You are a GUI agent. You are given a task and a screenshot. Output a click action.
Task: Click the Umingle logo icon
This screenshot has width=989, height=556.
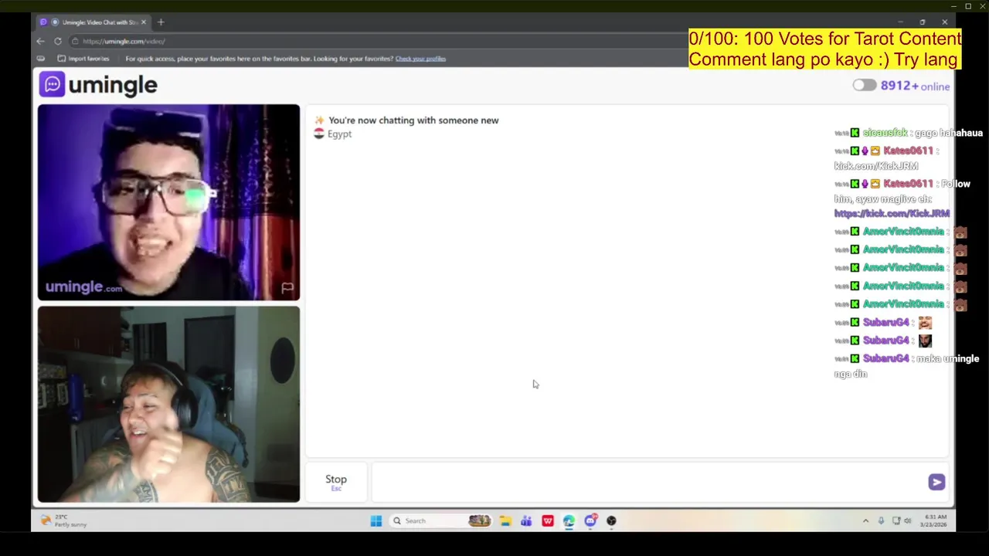point(52,84)
